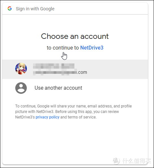Select the blurred account display name
The image size is (154, 168).
(54, 66)
